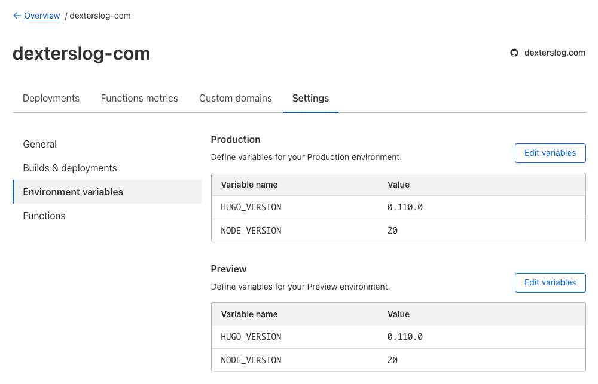Image resolution: width=598 pixels, height=384 pixels.
Task: Click the back arrow beside Overview
Action: click(x=17, y=16)
